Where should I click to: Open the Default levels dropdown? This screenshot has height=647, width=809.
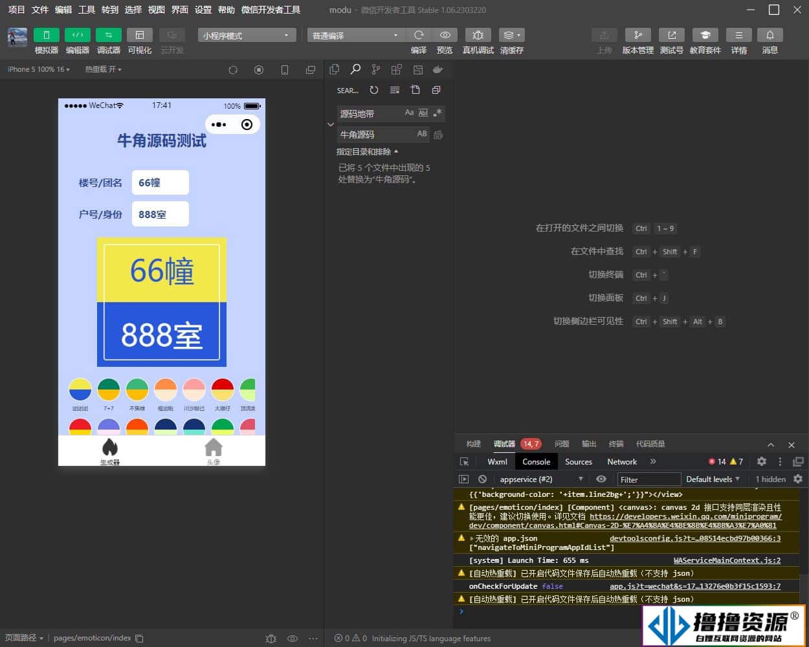click(x=713, y=479)
